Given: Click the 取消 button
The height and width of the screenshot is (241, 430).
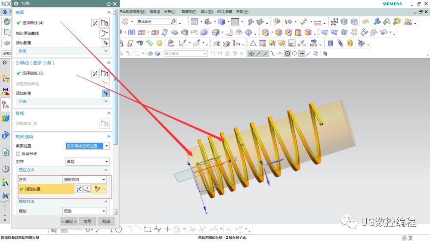Looking at the screenshot, I should (106, 222).
